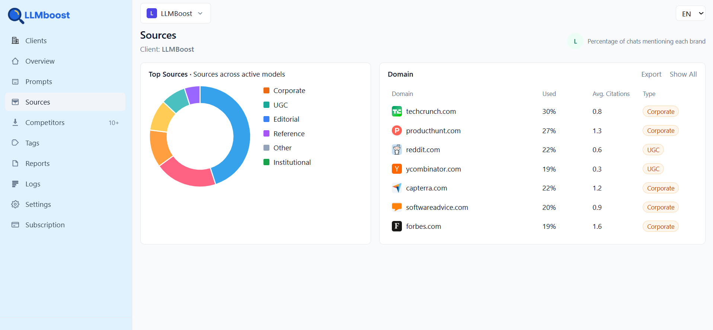
Task: Click UGC badge for ycombinator.com
Action: click(653, 169)
